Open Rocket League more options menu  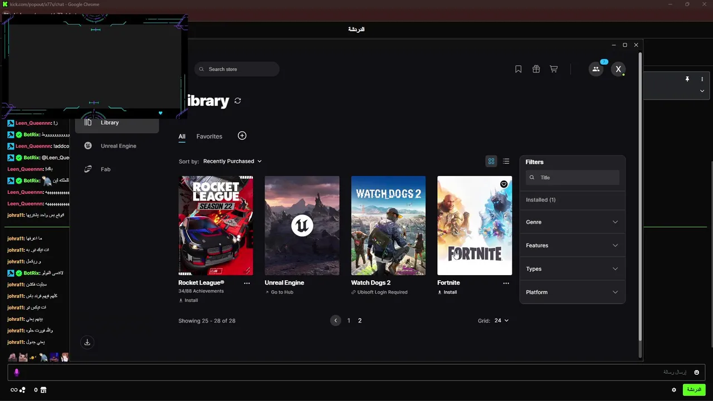click(x=247, y=283)
